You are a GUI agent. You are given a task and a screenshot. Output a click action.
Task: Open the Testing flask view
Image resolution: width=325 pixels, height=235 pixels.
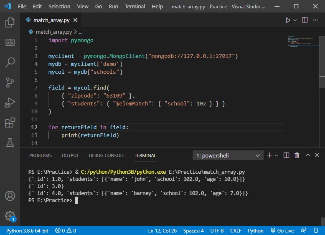tap(10, 142)
